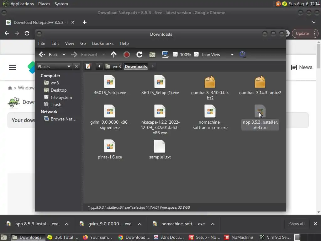Click Chrome's back navigation arrow
The image size is (321, 241).
(x=7, y=33)
